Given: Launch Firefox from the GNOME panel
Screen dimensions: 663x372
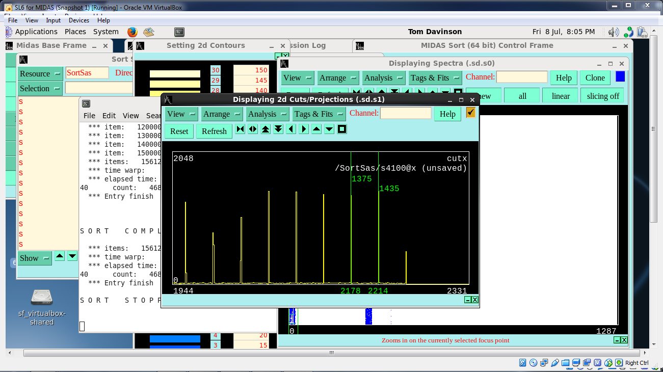Looking at the screenshot, I should click(132, 32).
